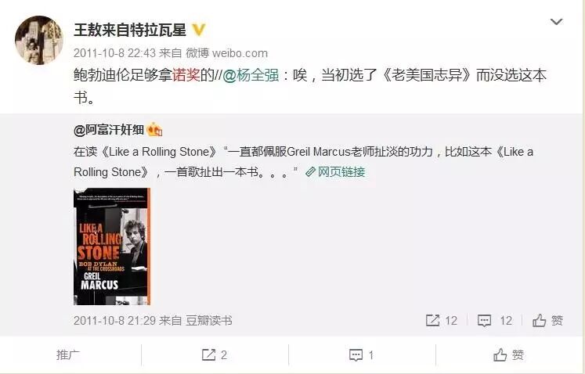Click the bottom repost icon with count 2
Screen dimensions: 585x374
point(214,354)
